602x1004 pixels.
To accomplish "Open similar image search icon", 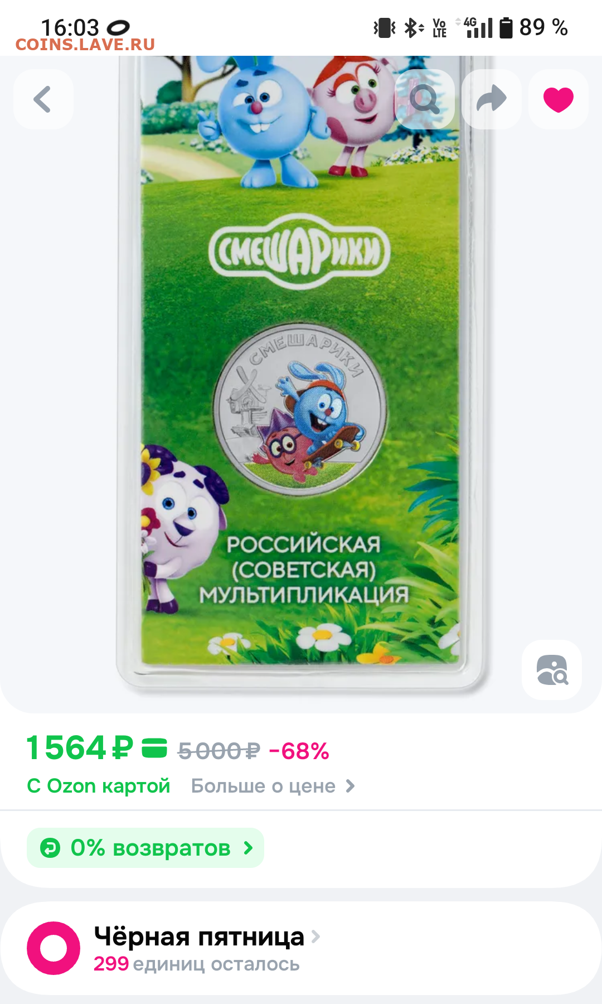I will tap(552, 669).
